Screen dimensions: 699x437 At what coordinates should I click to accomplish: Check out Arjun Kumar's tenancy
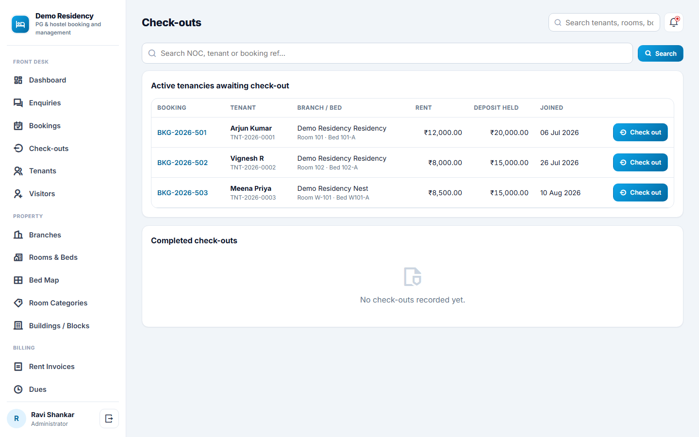[x=640, y=133]
